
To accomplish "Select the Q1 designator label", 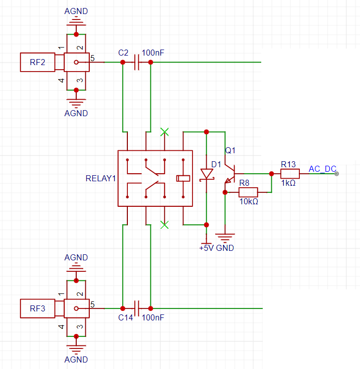I will pyautogui.click(x=230, y=150).
